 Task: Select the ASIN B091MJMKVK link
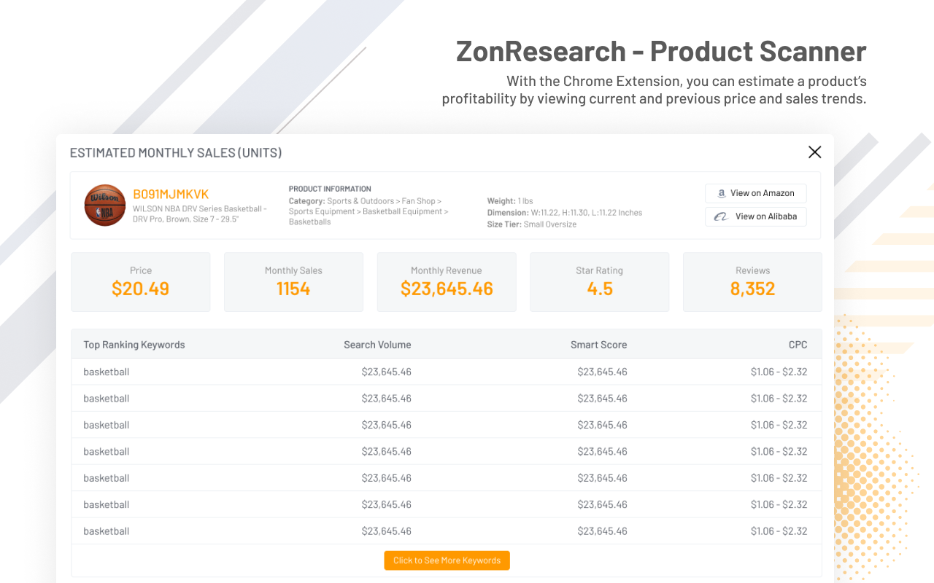coord(171,194)
